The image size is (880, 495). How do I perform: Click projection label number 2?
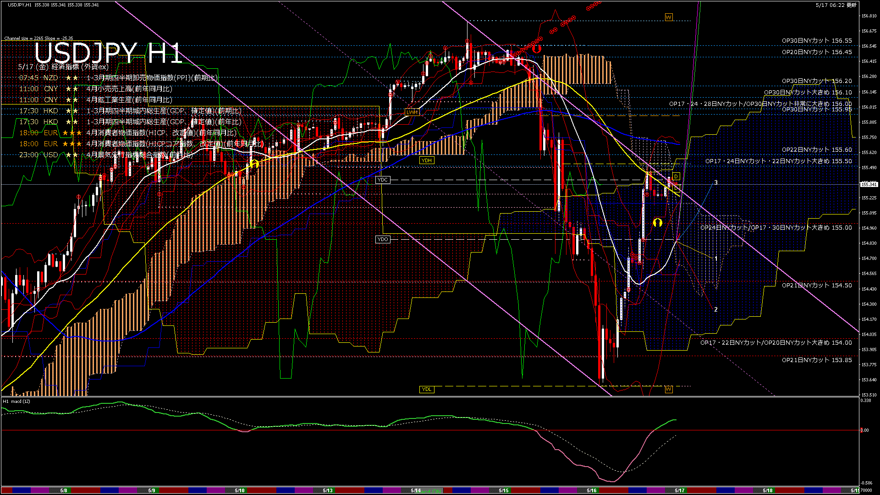[716, 309]
